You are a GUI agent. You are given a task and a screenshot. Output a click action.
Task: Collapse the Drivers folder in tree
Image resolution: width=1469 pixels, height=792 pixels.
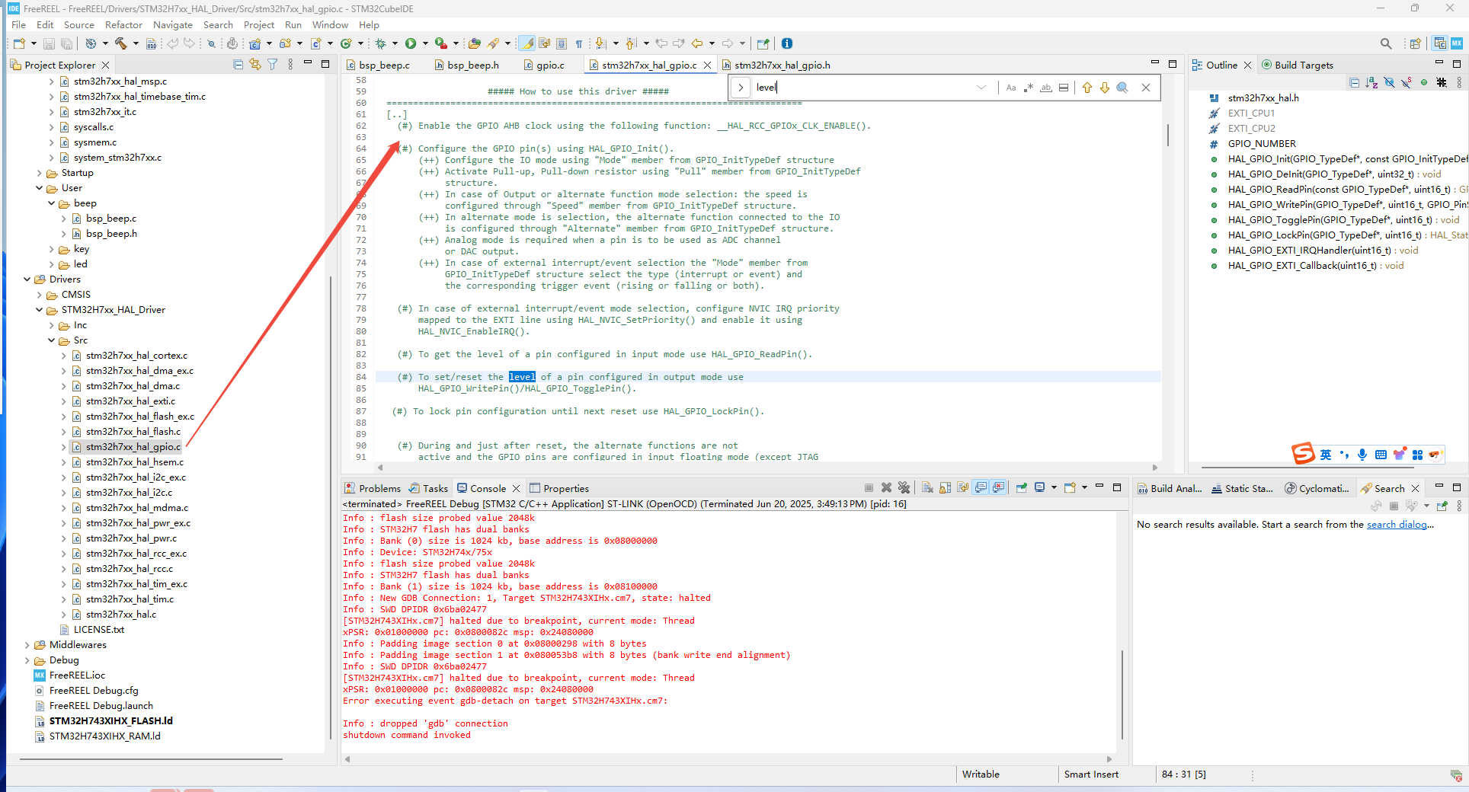click(x=27, y=279)
